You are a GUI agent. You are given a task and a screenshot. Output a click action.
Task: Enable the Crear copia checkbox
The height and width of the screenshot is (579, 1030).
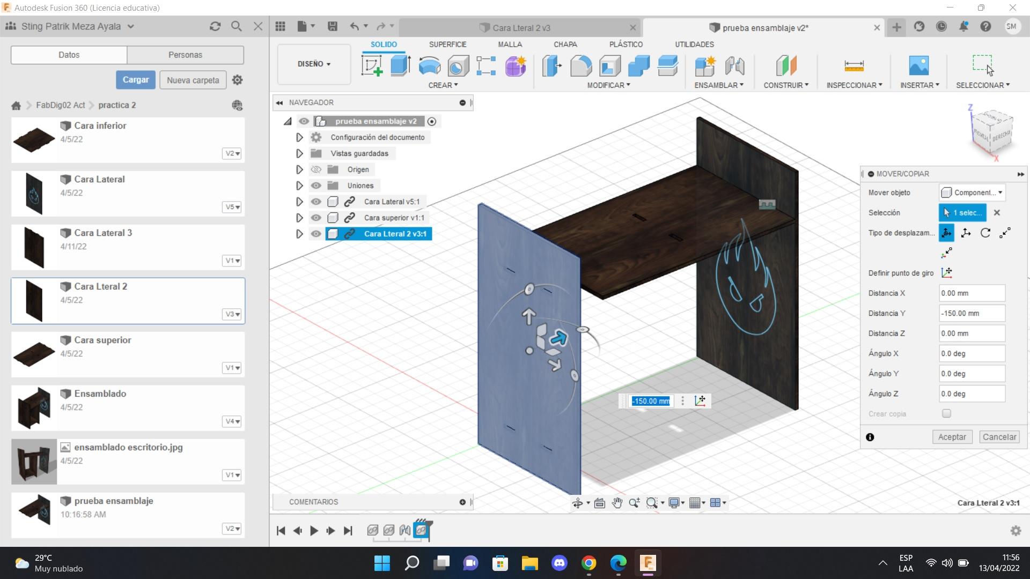click(x=946, y=413)
